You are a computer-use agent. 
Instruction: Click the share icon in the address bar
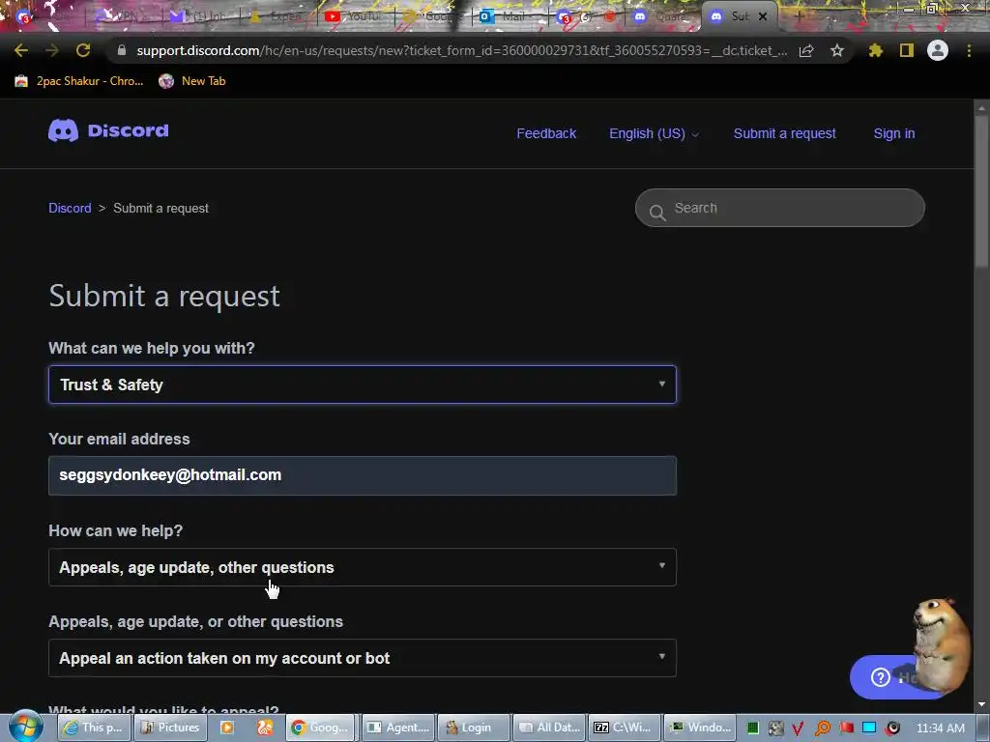click(806, 50)
